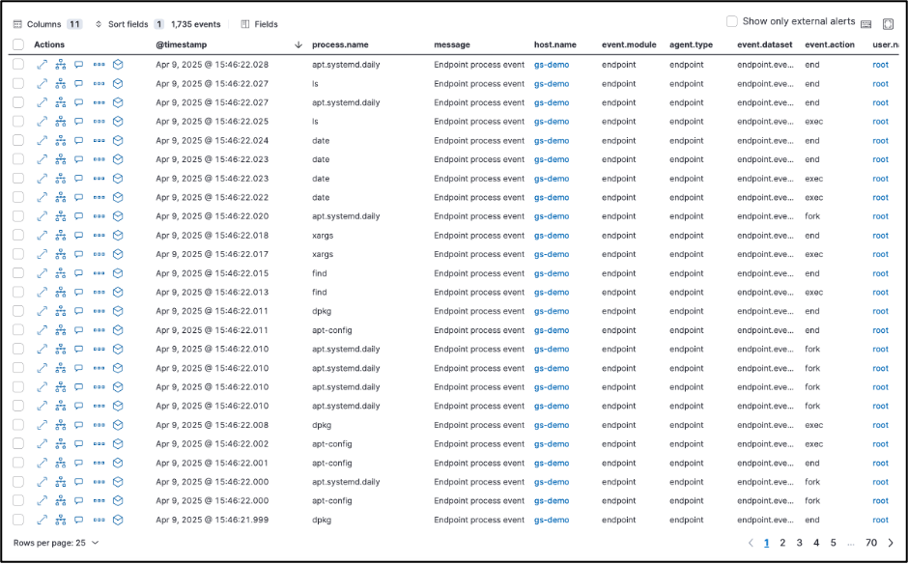Open the Fields browser
The width and height of the screenshot is (908, 564).
click(x=260, y=24)
